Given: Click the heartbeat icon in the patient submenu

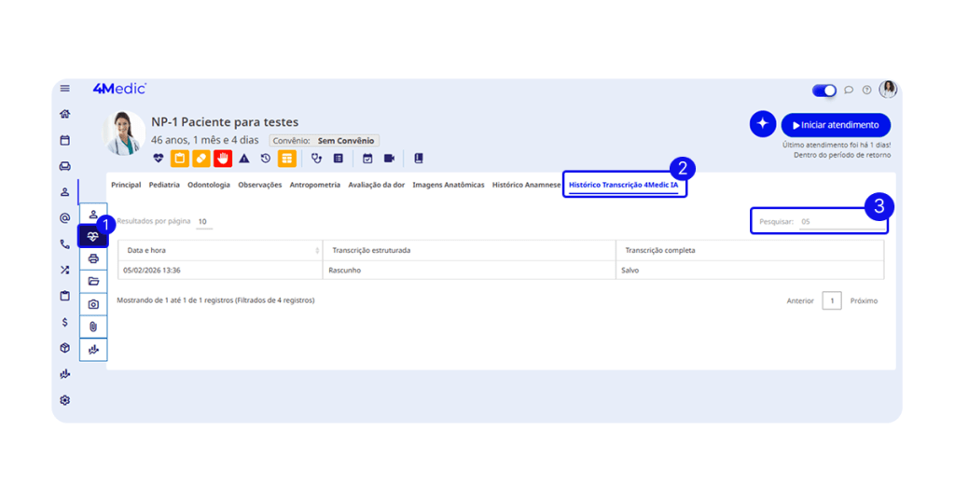Looking at the screenshot, I should click(93, 237).
